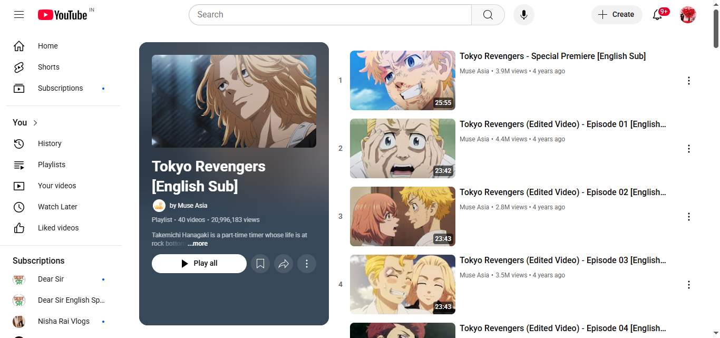Click the page vertical scrollbar
Viewport: 720px width, 338px height.
(x=716, y=29)
